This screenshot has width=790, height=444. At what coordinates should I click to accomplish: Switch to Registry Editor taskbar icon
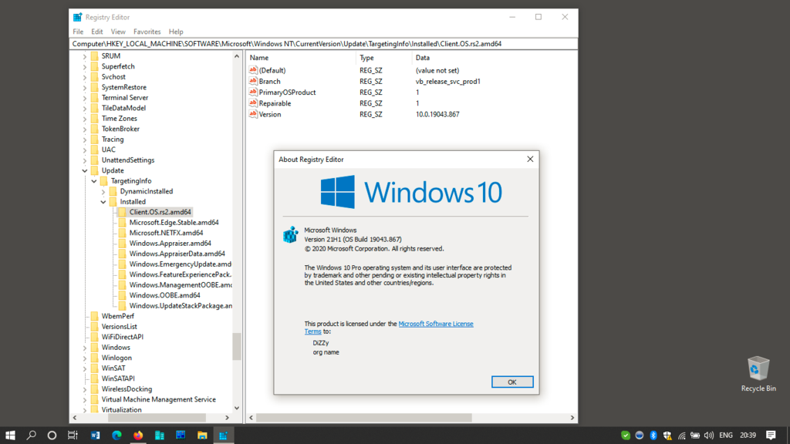(223, 435)
